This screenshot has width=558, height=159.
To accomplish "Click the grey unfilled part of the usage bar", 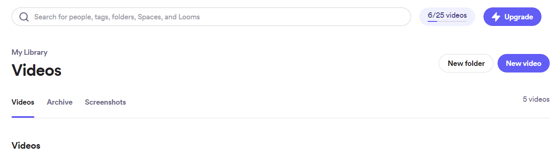I will pyautogui.click(x=452, y=21).
